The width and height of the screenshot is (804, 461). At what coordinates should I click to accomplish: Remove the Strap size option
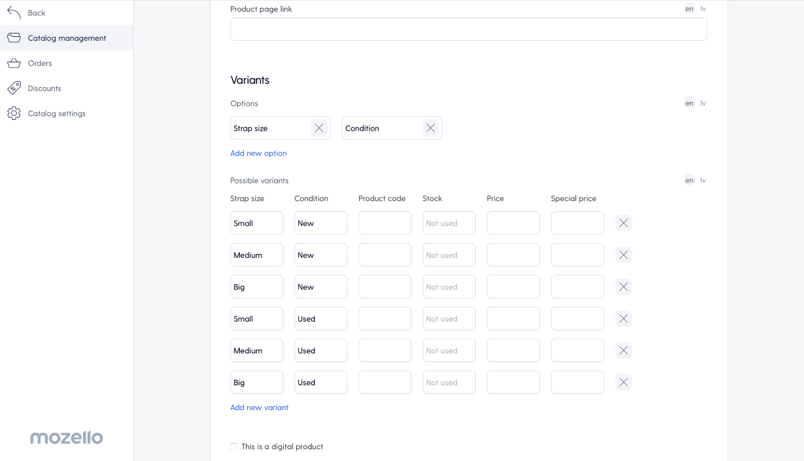pyautogui.click(x=319, y=128)
